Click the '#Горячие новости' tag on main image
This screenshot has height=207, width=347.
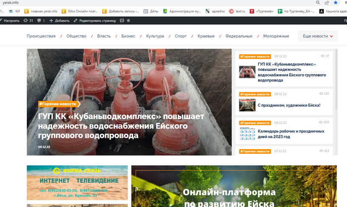[x=59, y=104]
